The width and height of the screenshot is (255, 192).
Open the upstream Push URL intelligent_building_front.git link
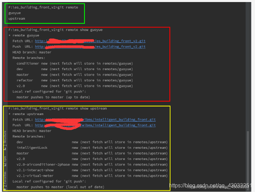[95, 125]
